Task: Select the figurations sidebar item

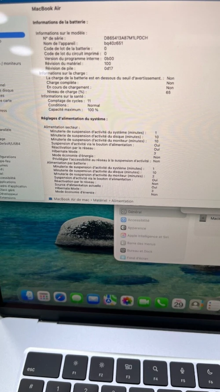Action: [x=8, y=157]
